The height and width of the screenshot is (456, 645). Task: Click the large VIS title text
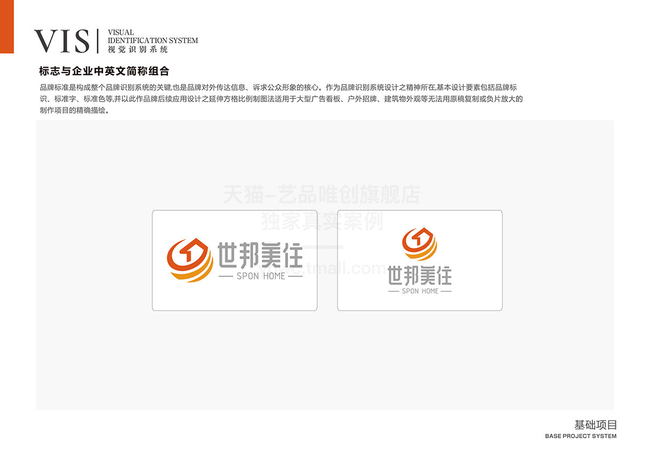(x=62, y=41)
